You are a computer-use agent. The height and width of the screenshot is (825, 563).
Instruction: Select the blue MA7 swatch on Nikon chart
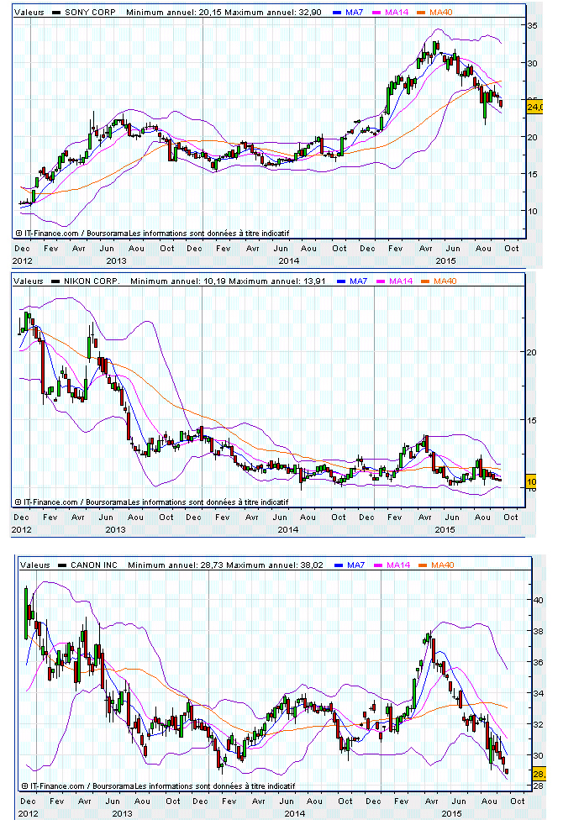tap(341, 281)
